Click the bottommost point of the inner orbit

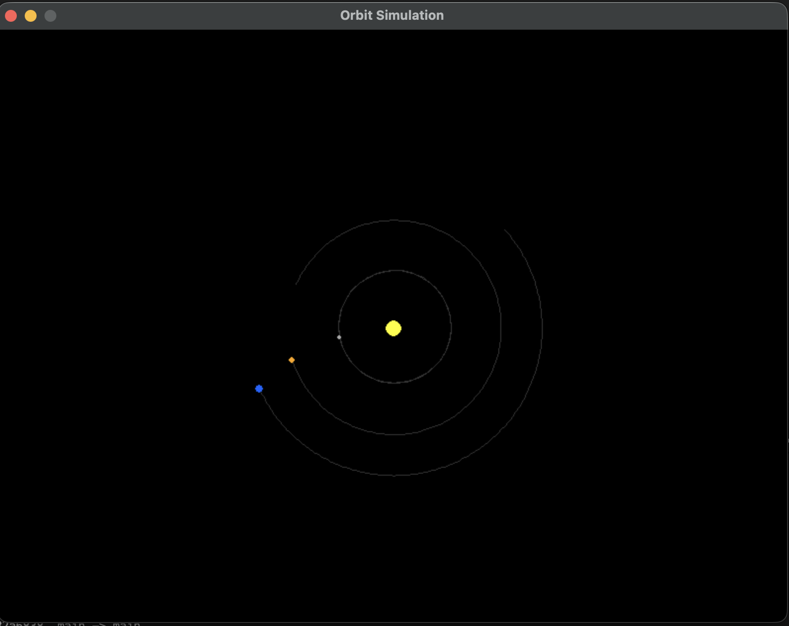click(394, 382)
